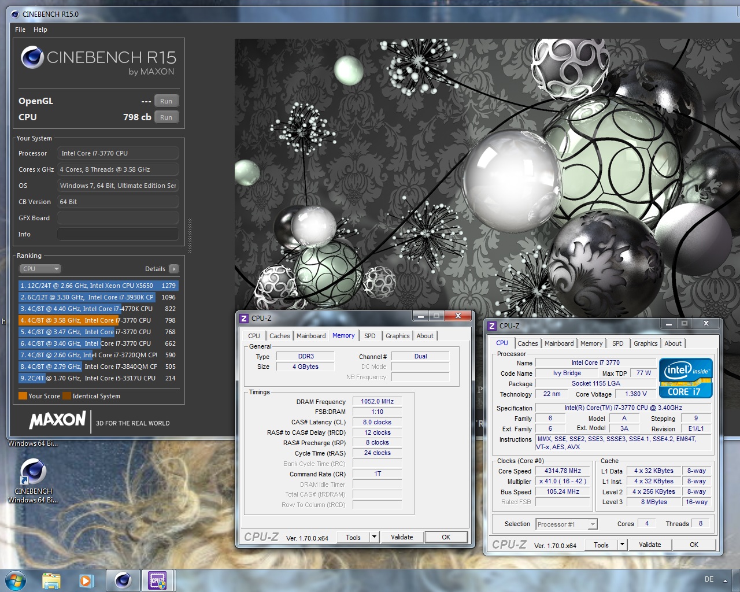Viewport: 740px width, 592px height.
Task: Click OK in the CPU window
Action: (694, 545)
